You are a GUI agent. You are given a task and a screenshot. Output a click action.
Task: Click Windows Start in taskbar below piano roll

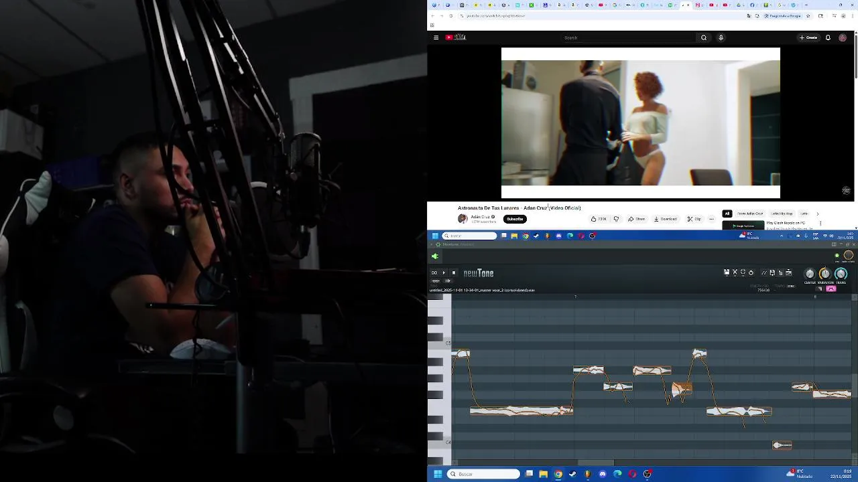point(437,474)
